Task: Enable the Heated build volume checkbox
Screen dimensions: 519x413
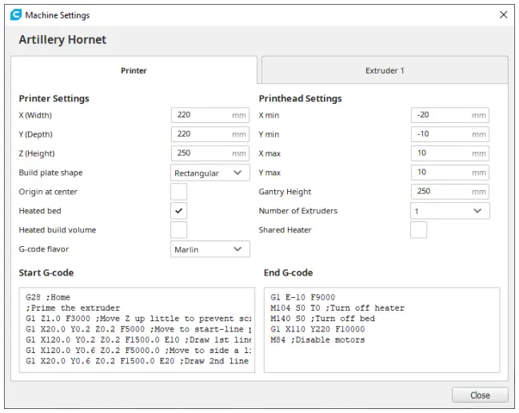Action: click(179, 230)
